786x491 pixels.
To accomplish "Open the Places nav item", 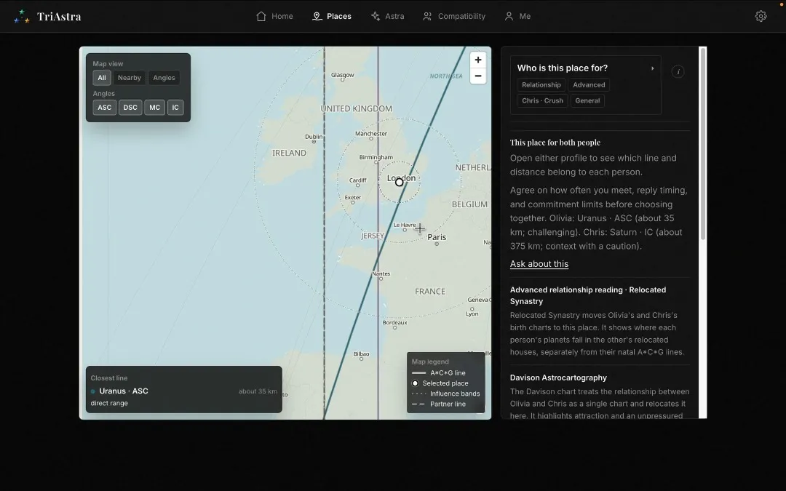I will click(x=331, y=16).
